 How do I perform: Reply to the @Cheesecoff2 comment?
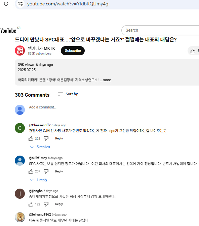59,138
